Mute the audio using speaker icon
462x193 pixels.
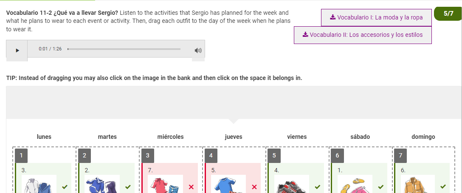(198, 50)
